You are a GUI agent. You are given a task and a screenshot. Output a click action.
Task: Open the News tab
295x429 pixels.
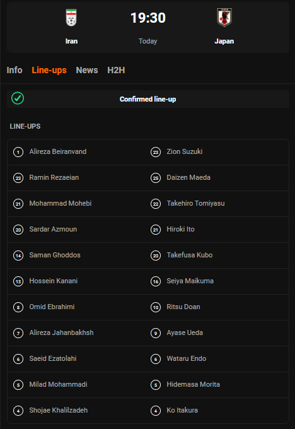[x=87, y=70]
